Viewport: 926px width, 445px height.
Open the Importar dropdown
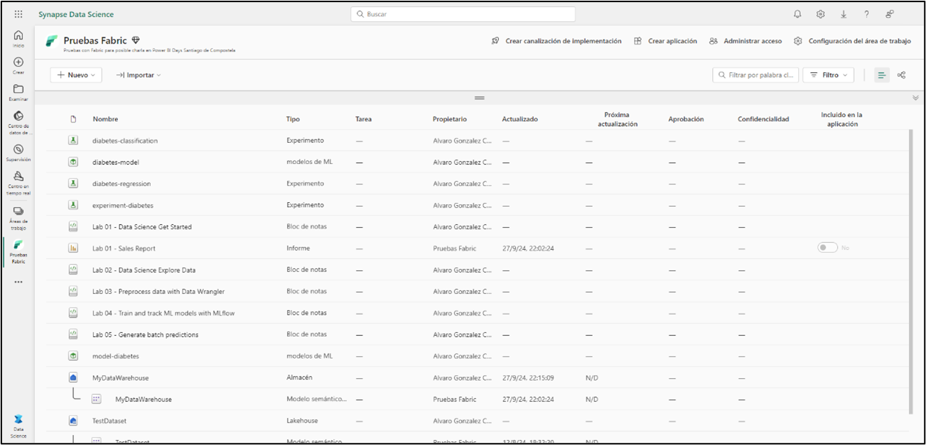(139, 75)
